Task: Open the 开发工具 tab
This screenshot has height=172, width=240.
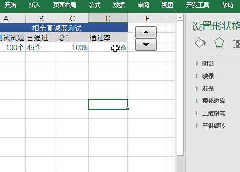Action: coord(198,5)
